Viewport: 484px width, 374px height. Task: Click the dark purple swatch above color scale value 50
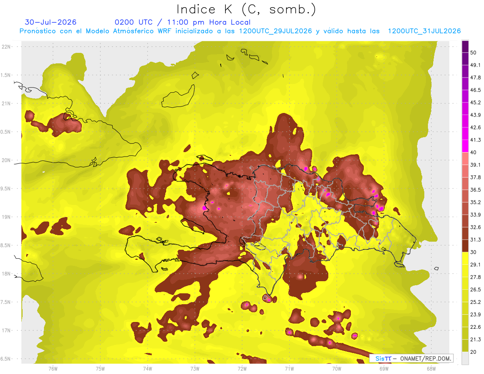[x=465, y=46]
